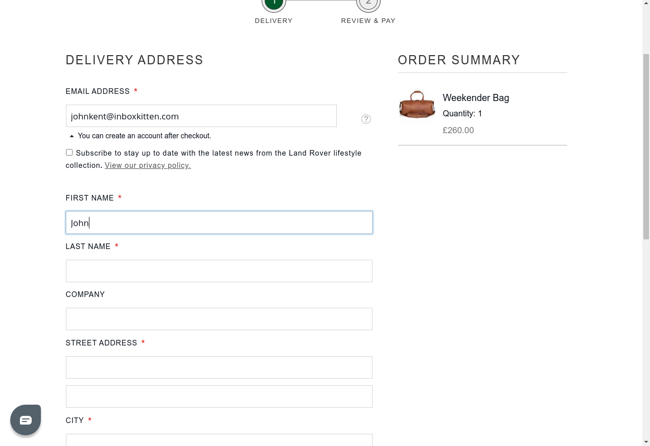Click the second Street Address line
Viewport: 650px width, 446px height.
[x=219, y=397]
